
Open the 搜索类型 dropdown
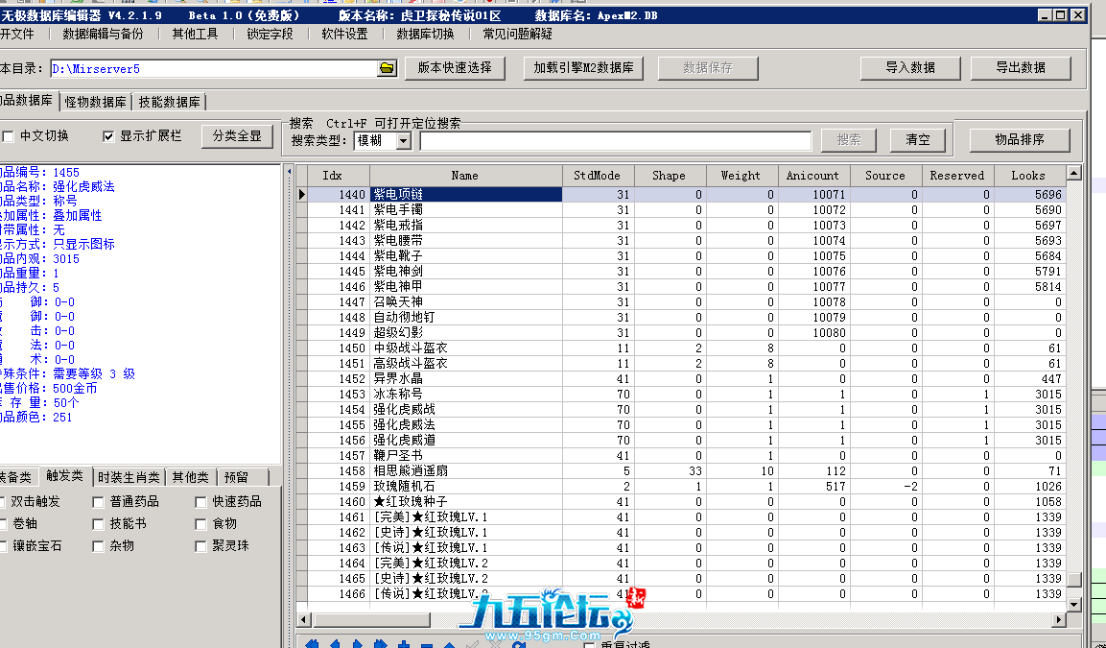(x=403, y=140)
